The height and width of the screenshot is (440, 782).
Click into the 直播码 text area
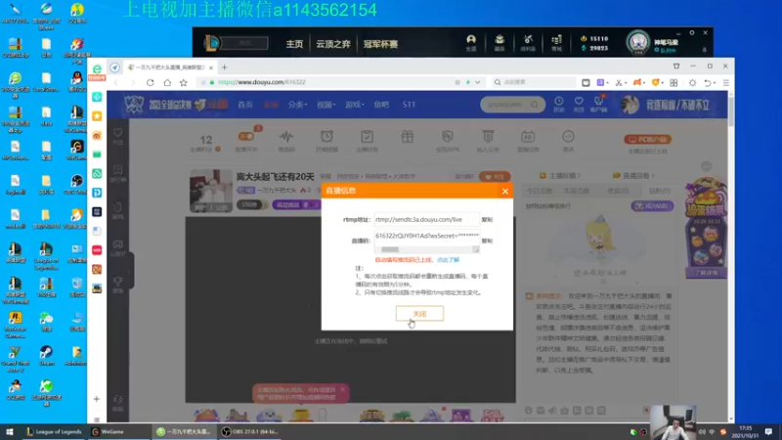tap(426, 238)
